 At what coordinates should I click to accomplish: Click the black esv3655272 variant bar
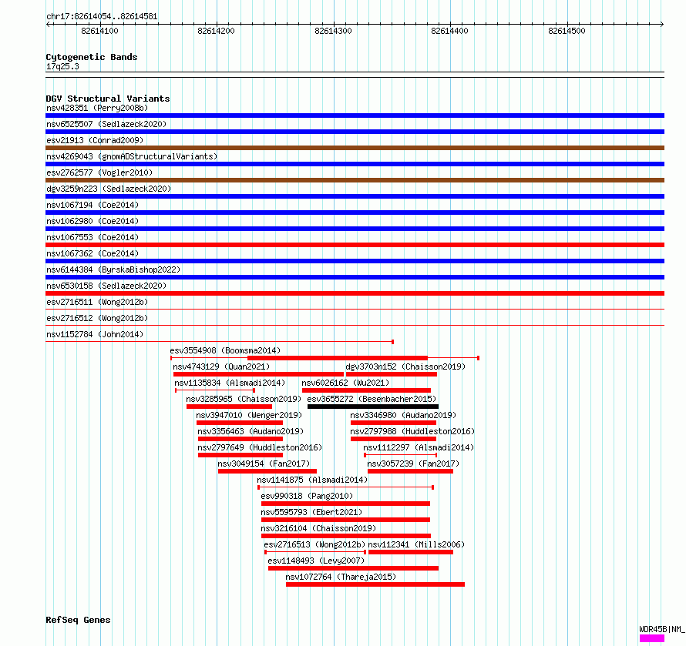(x=373, y=407)
